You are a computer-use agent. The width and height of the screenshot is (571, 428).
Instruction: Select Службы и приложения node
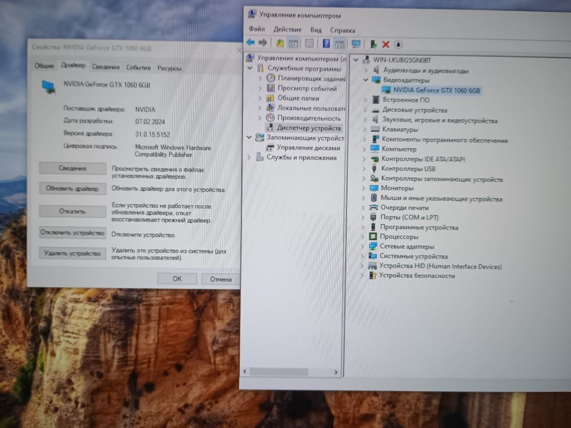302,157
